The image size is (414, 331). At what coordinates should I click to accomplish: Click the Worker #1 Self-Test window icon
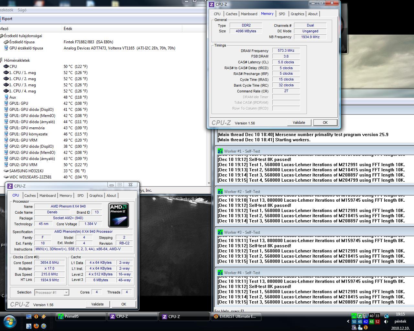pyautogui.click(x=220, y=151)
